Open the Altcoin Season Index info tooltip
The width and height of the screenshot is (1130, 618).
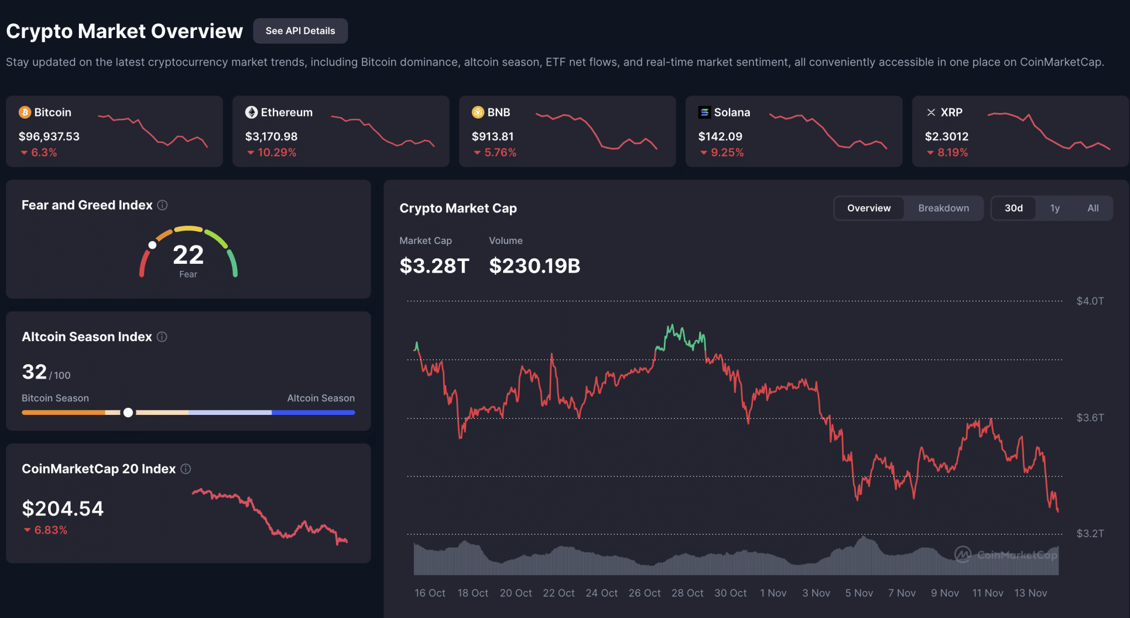162,337
